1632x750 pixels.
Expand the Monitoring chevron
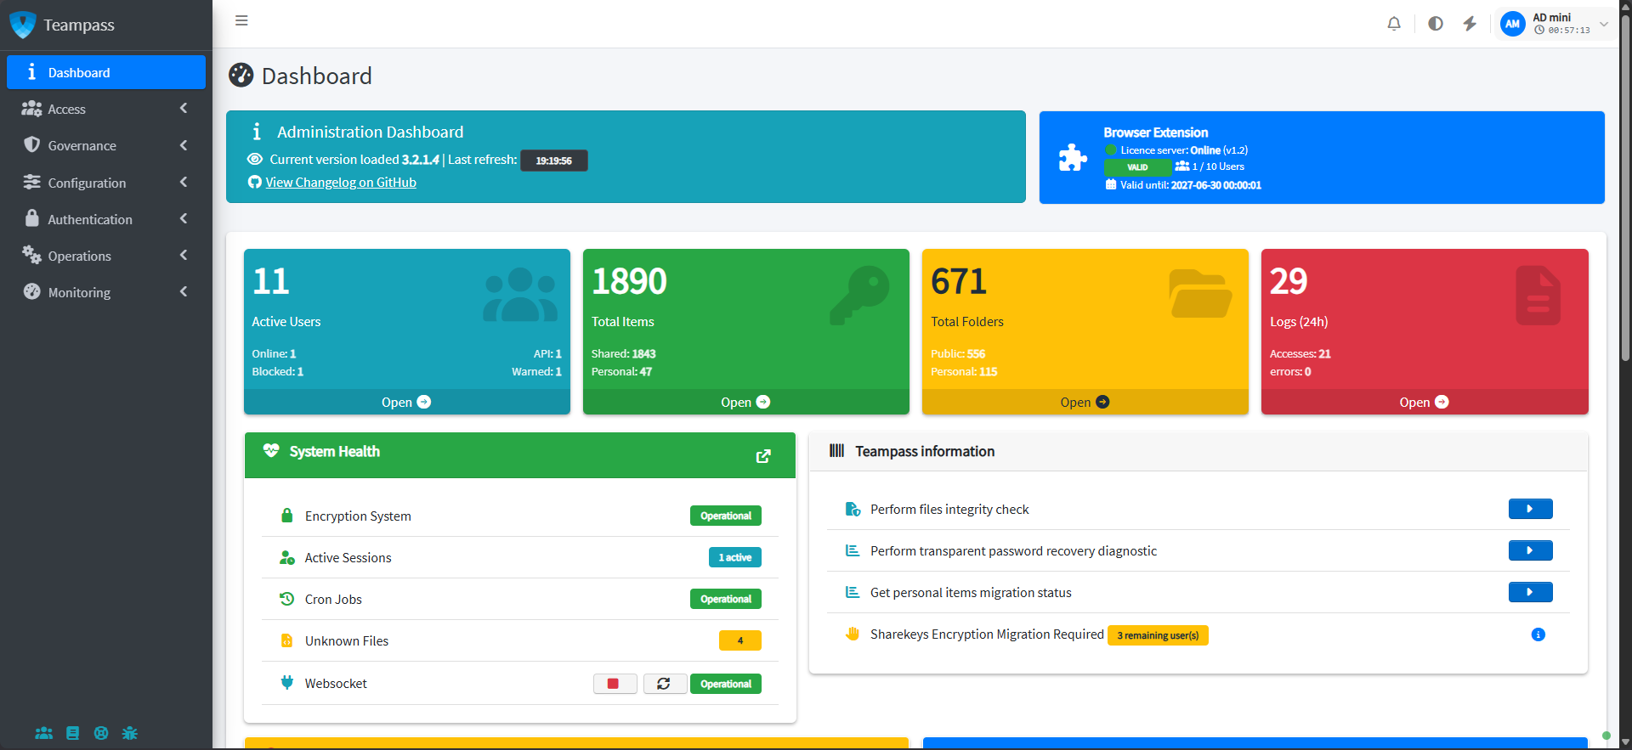click(x=184, y=292)
